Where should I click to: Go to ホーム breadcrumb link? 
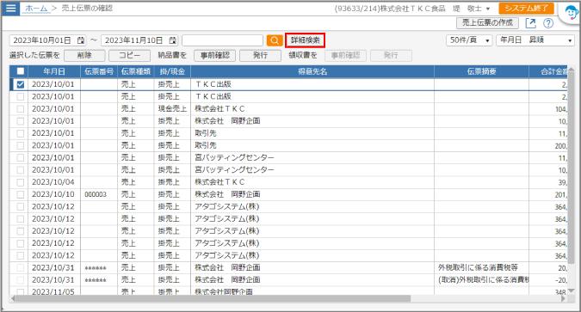36,8
